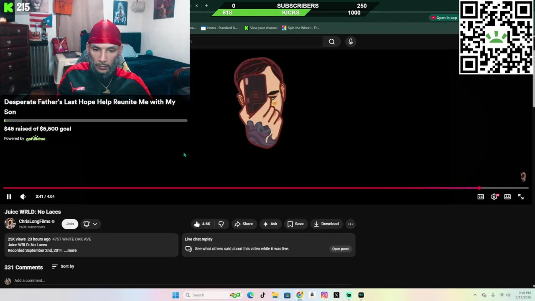Switch to theater mode
Screen dimensions: 535x301
(x=507, y=196)
